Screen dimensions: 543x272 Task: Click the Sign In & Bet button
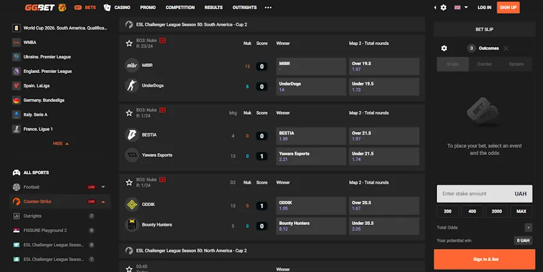pyautogui.click(x=484, y=259)
